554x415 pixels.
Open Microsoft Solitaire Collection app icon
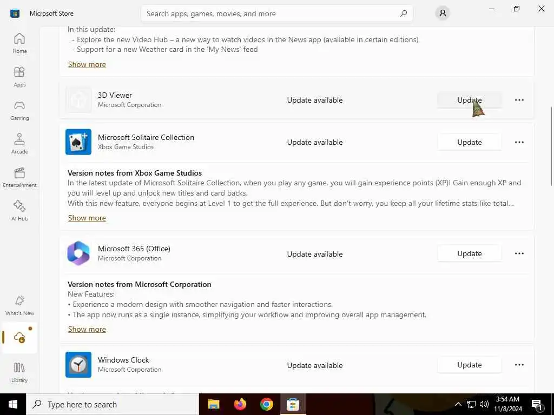point(78,142)
